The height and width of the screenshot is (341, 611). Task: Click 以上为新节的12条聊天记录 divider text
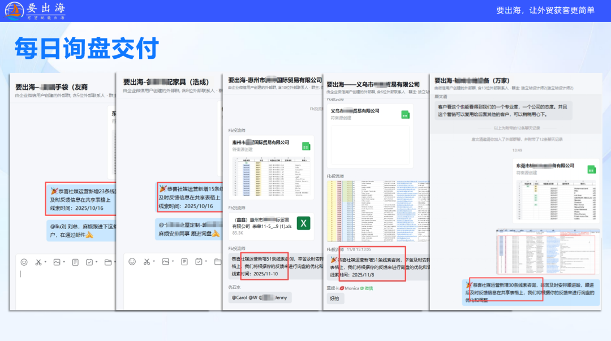(517, 128)
